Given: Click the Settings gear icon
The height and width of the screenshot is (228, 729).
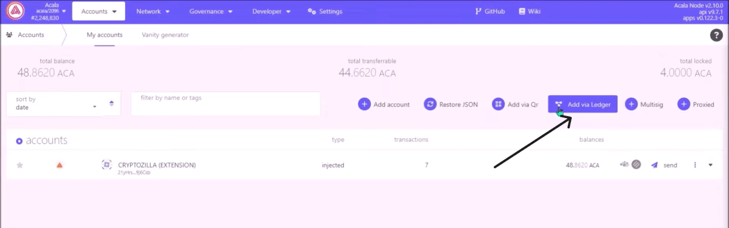Looking at the screenshot, I should 312,11.
